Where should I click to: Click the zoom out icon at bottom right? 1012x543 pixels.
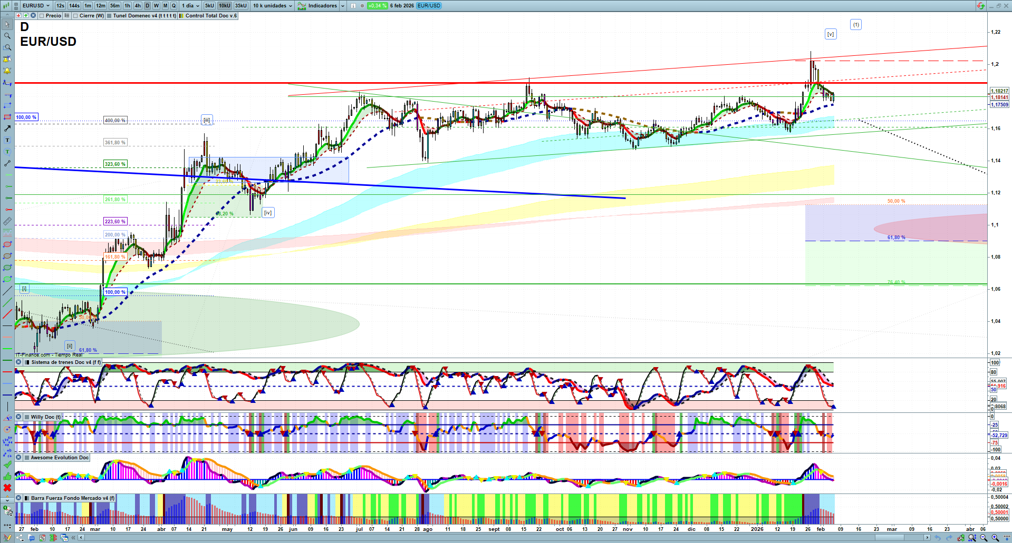(984, 538)
